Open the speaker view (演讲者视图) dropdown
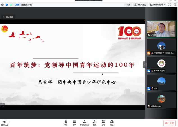Viewport: 178px width, 127px height. coord(158,5)
